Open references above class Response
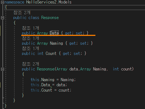The width and height of the screenshot is (145, 109). (x=22, y=13)
